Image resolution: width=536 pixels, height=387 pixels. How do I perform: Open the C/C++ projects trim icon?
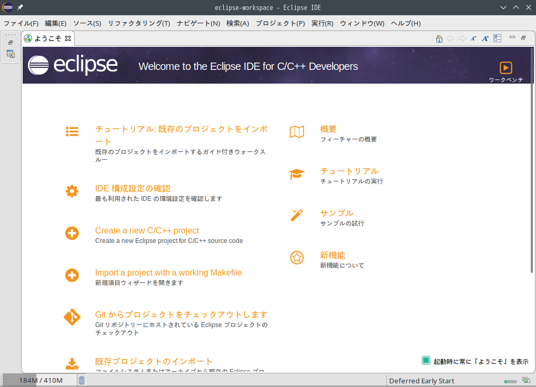tap(11, 54)
